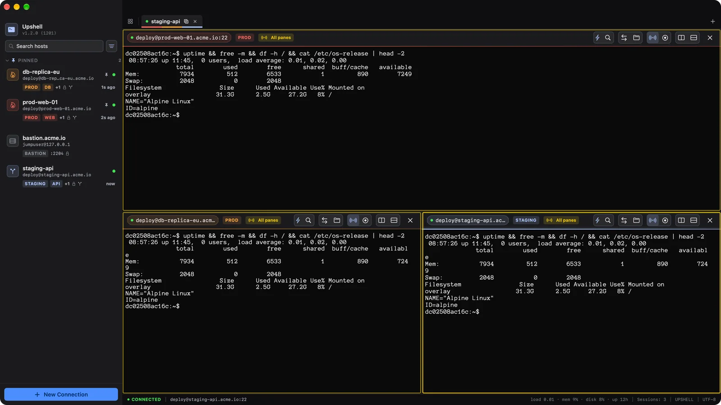This screenshot has height=405, width=721.
Task: Open file browser folder in prod-web-01 pane
Action: pyautogui.click(x=636, y=38)
